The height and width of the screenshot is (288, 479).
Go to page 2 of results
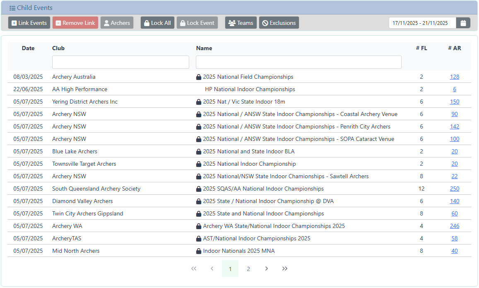[248, 269]
